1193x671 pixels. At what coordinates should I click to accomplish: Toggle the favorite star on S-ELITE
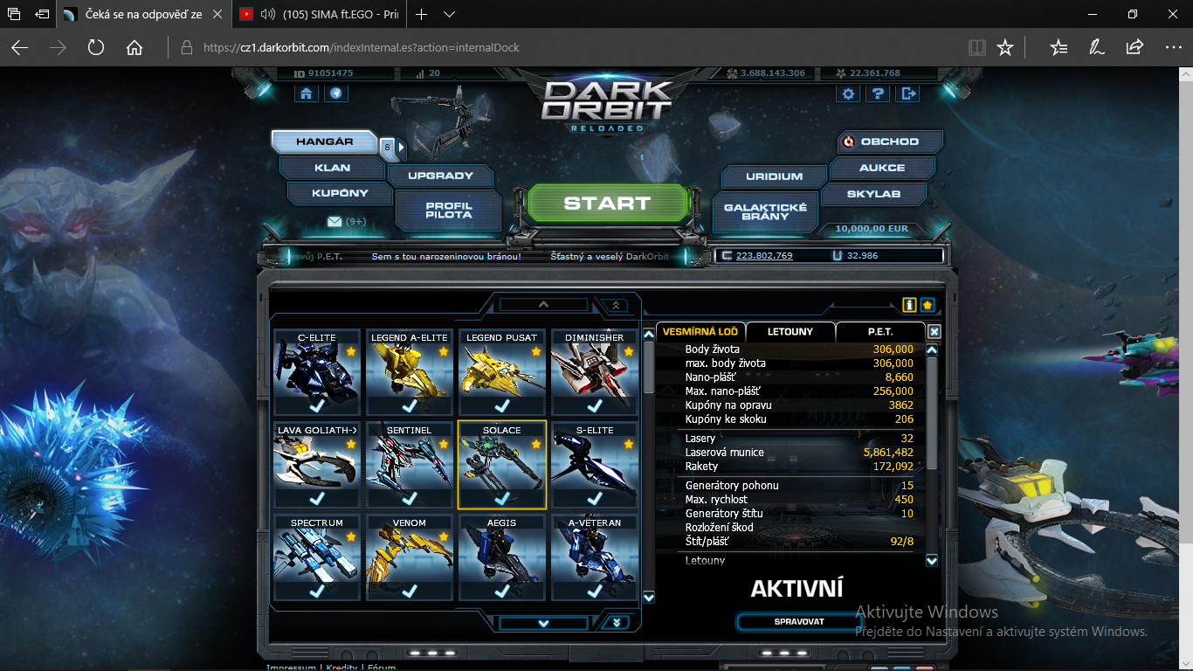[628, 444]
